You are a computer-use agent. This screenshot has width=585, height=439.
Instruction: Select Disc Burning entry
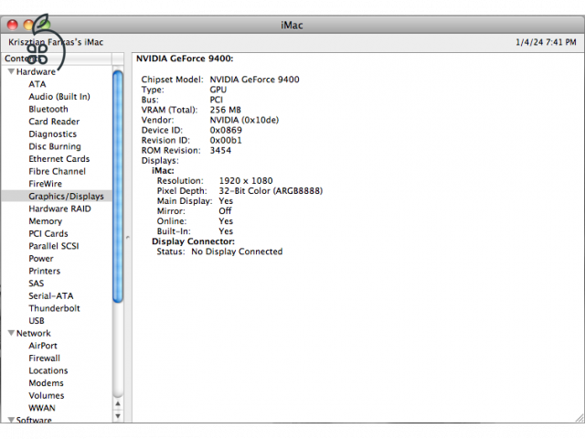pyautogui.click(x=55, y=146)
